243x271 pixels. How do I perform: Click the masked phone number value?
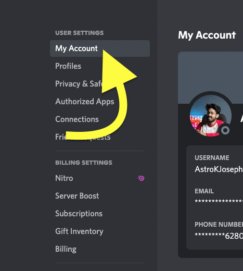click(x=219, y=236)
